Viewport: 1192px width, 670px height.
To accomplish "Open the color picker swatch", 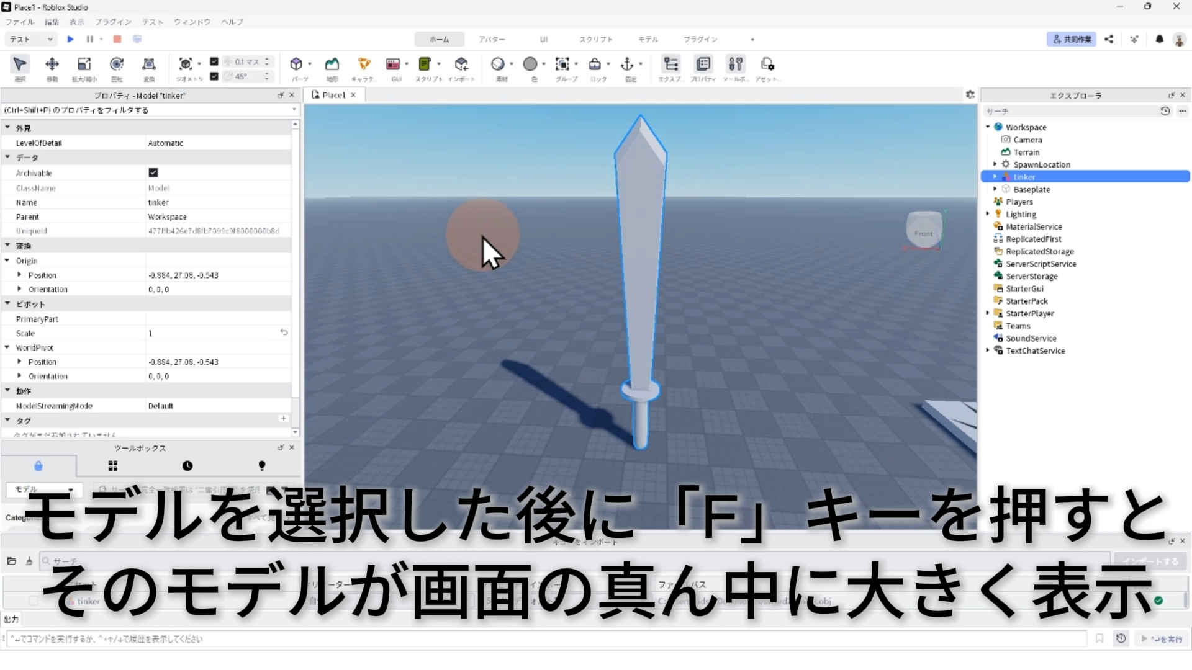I will point(530,65).
